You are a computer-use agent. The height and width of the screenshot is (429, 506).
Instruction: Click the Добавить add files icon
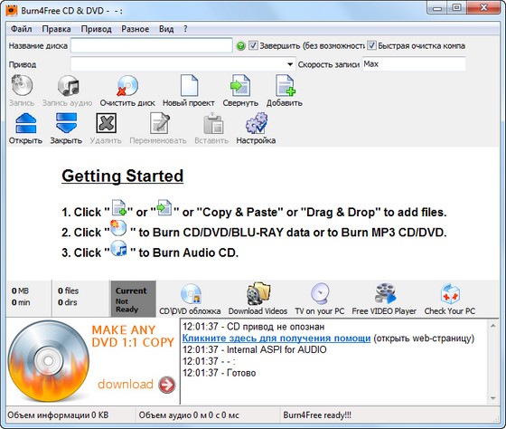pos(285,85)
